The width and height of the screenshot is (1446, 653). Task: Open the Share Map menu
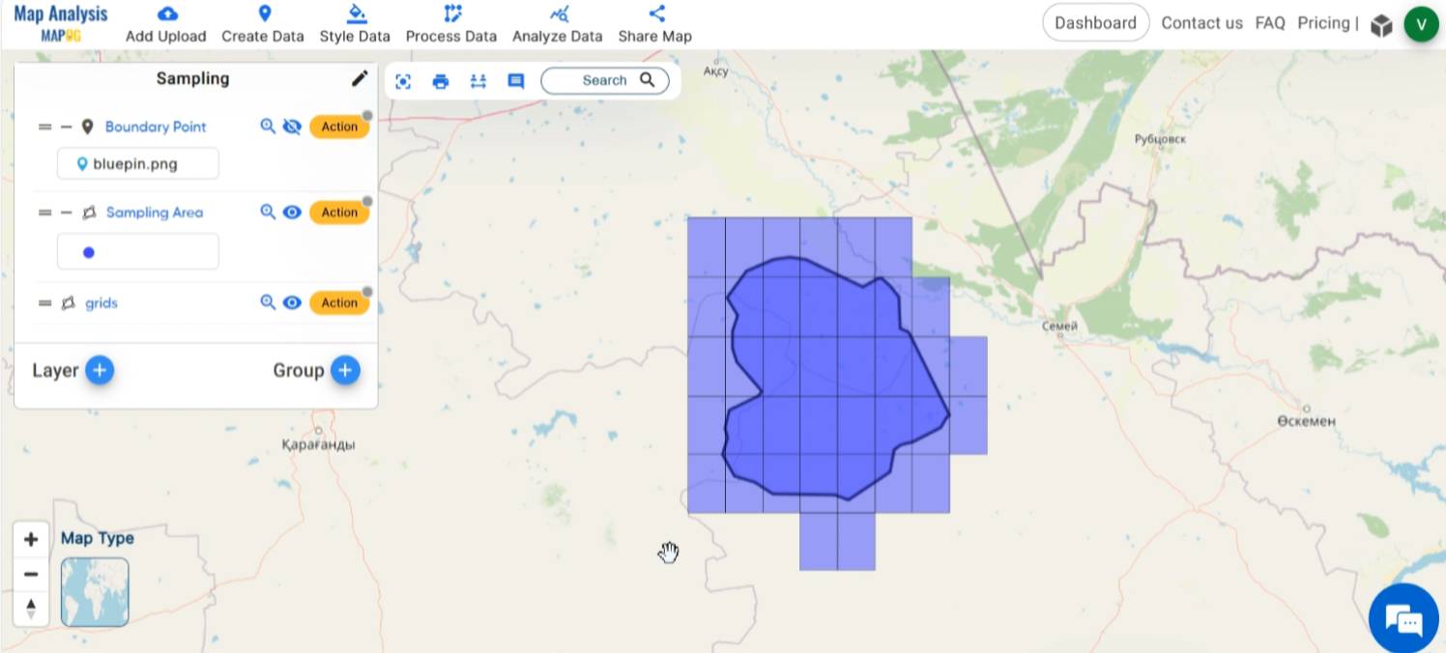click(x=655, y=24)
